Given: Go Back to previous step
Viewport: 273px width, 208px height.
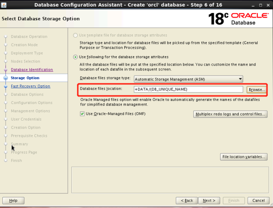Looking at the screenshot, I should click(x=187, y=200).
